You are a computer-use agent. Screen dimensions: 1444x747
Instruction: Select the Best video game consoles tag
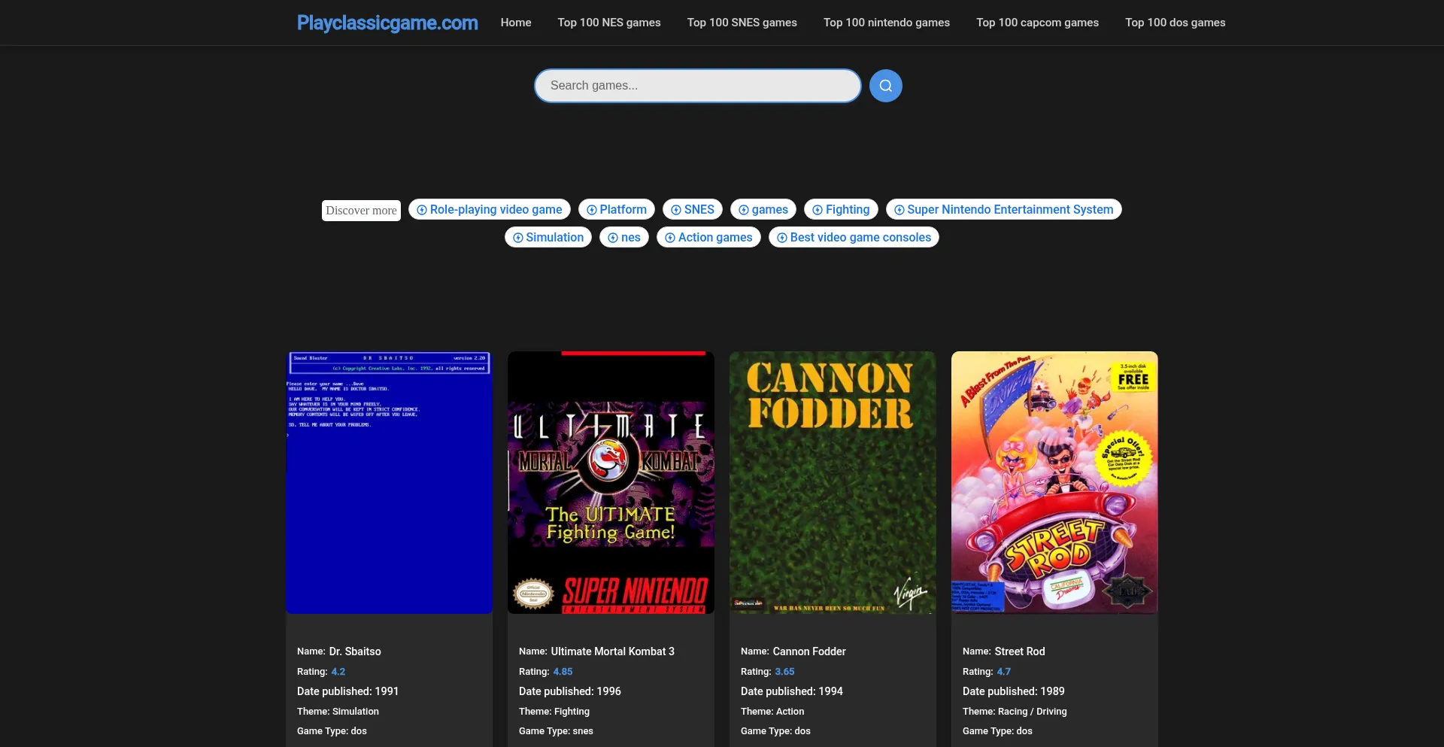(x=854, y=238)
